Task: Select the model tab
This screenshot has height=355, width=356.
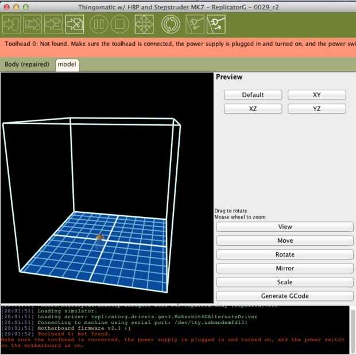Action: 67,64
